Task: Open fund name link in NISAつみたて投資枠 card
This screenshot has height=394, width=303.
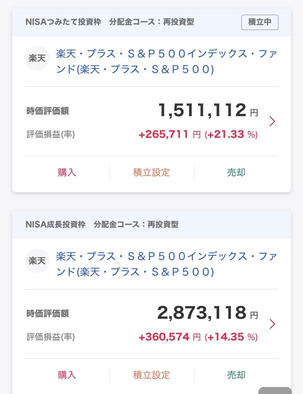Action: [166, 61]
